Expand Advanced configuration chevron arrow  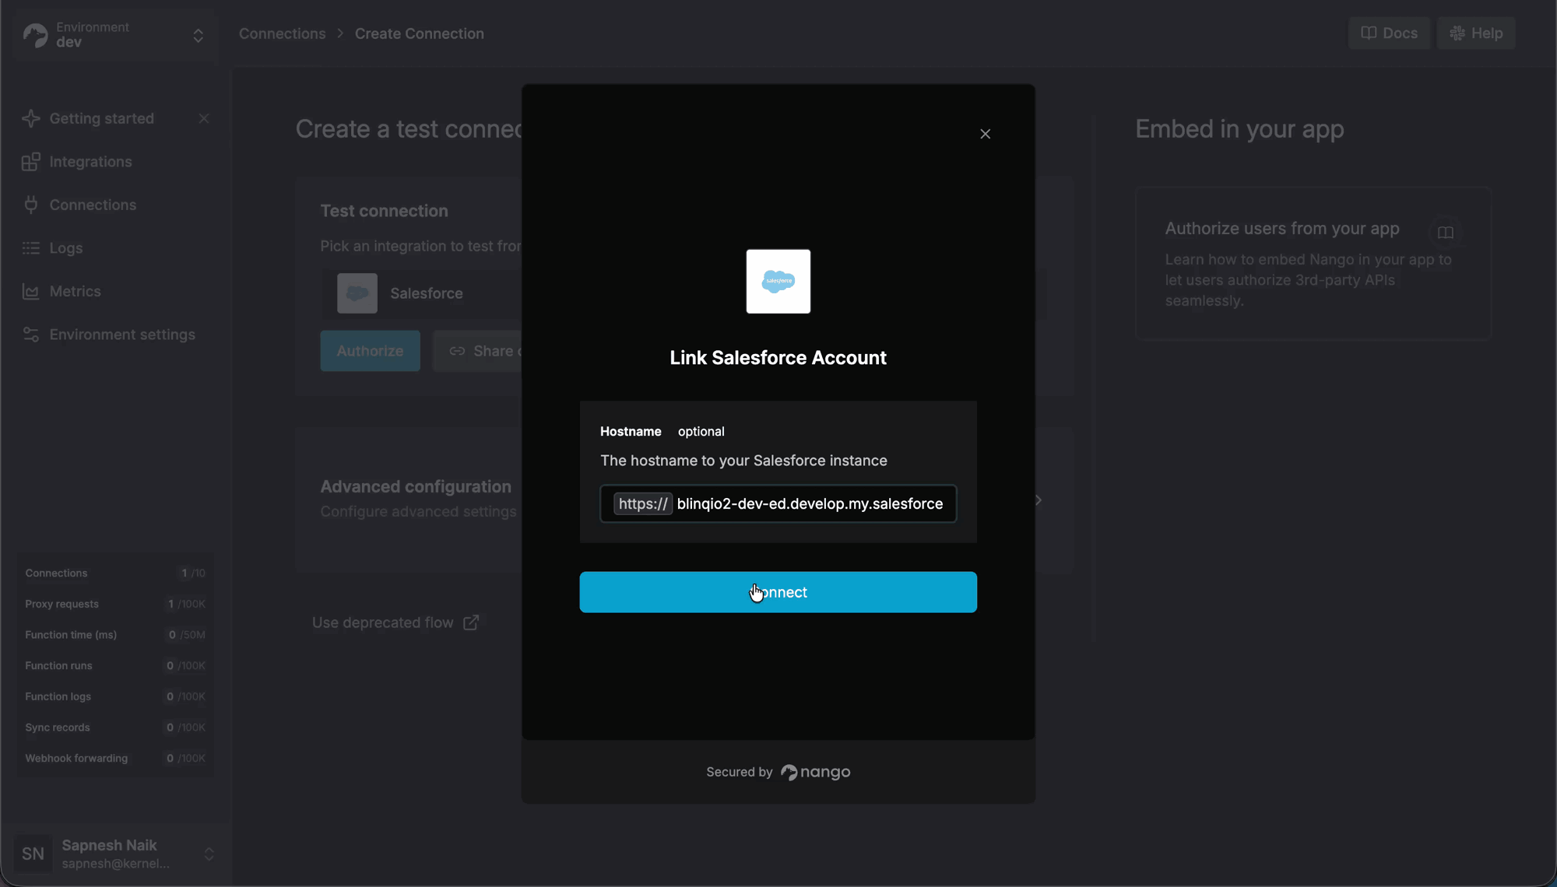pyautogui.click(x=1039, y=500)
